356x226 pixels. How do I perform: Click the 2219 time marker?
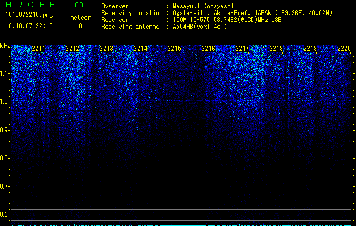click(x=310, y=49)
